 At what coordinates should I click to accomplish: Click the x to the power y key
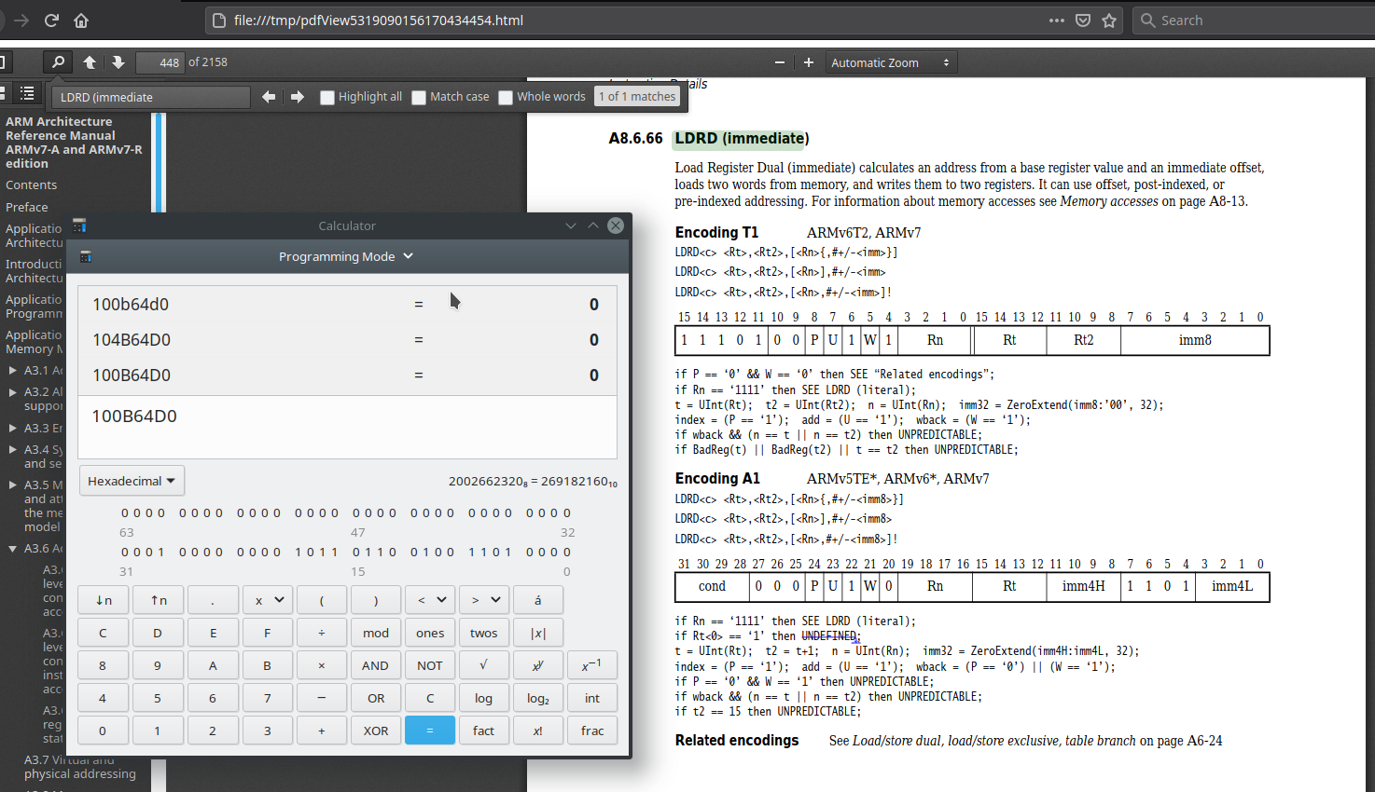[538, 665]
